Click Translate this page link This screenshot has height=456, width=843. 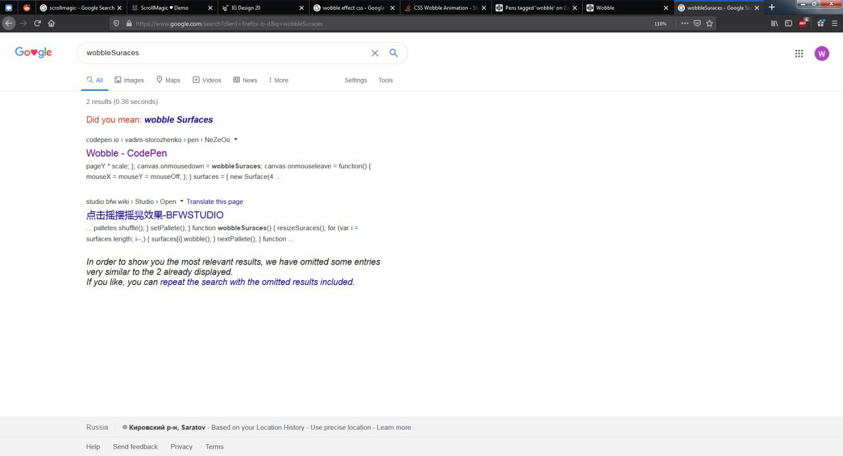(215, 201)
